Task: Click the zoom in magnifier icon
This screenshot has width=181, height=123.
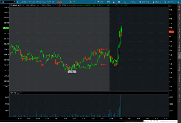Action: (151, 121)
